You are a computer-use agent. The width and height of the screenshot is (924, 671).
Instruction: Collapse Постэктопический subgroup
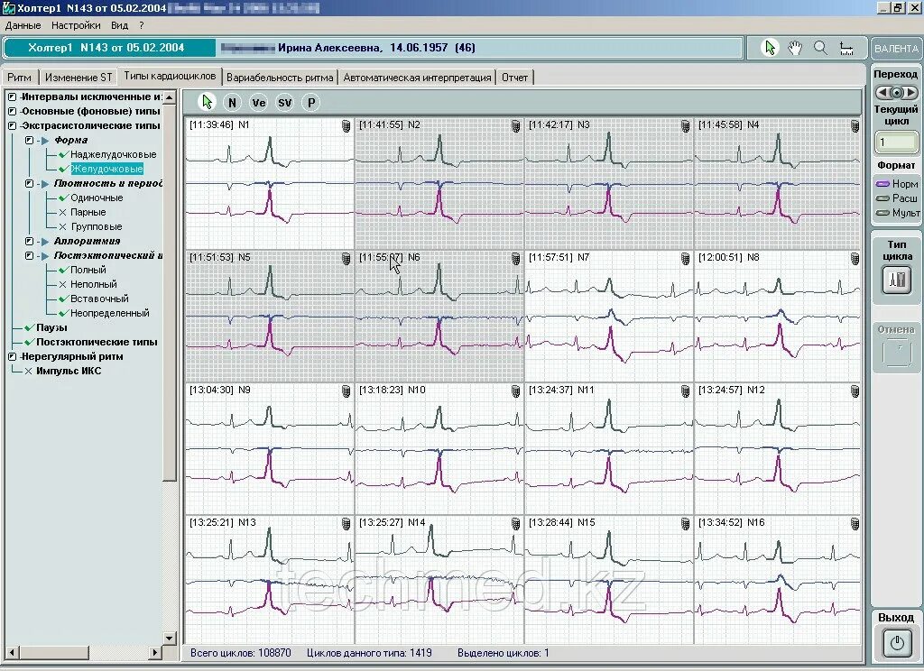coord(30,256)
